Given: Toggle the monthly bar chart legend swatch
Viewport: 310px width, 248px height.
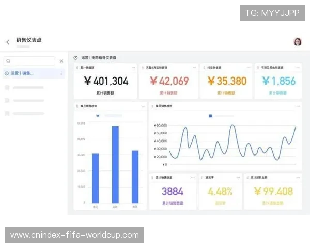Looking at the screenshot, I should (98, 116).
